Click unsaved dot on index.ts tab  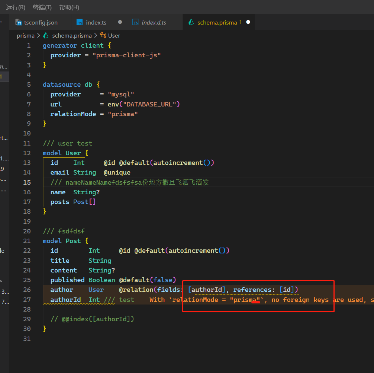[120, 22]
